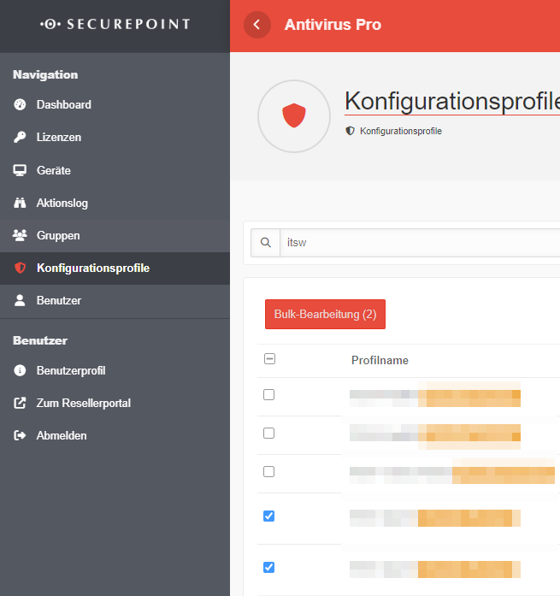Screen dimensions: 560x596
Task: Click the search magnifier icon
Action: pyautogui.click(x=265, y=243)
